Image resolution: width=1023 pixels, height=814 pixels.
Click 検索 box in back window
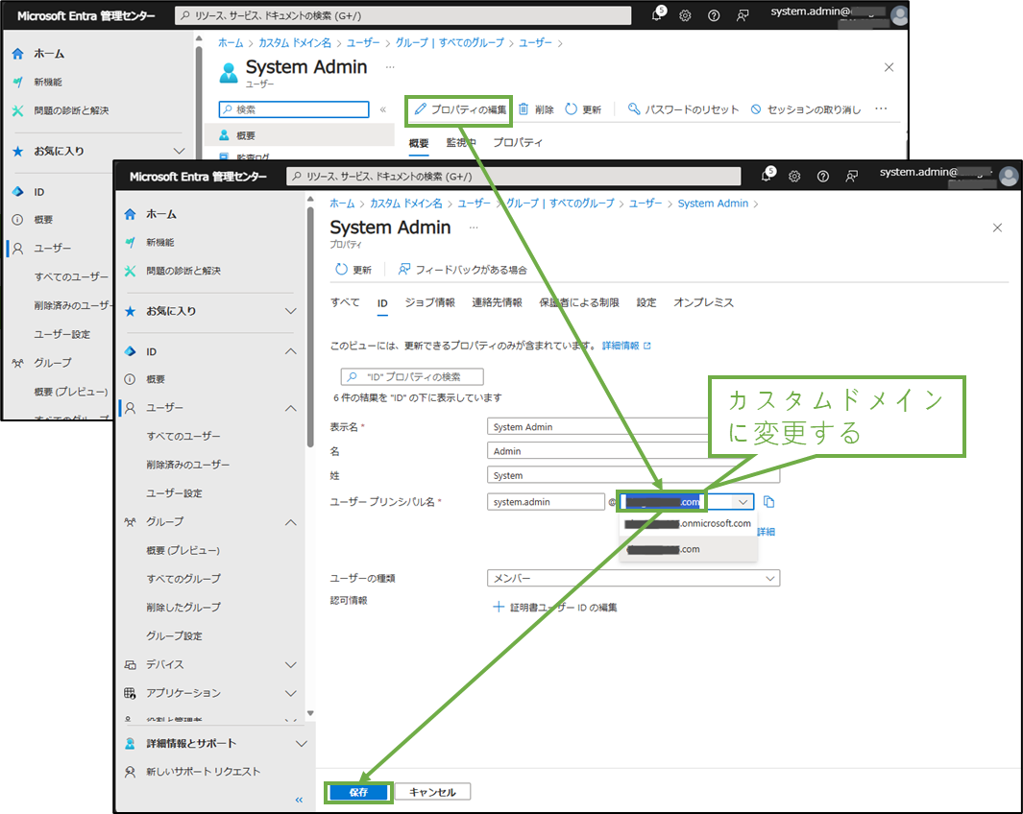294,109
